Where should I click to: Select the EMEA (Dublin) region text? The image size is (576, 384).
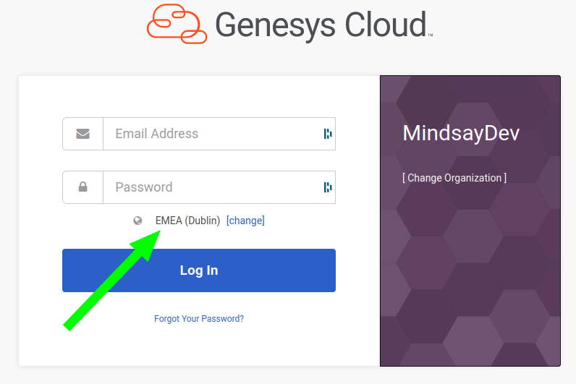pyautogui.click(x=187, y=221)
